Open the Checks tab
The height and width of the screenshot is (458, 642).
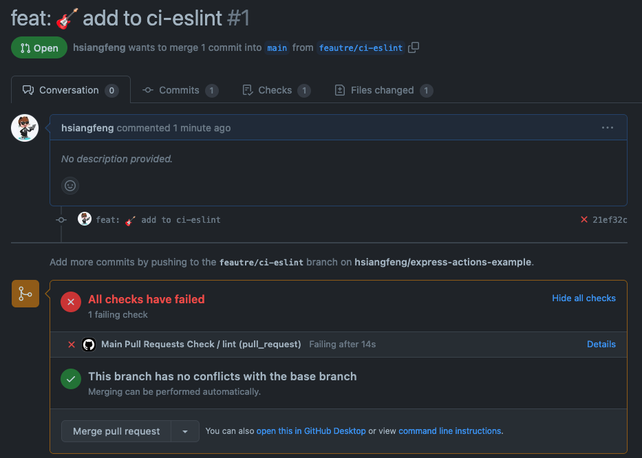(x=275, y=90)
